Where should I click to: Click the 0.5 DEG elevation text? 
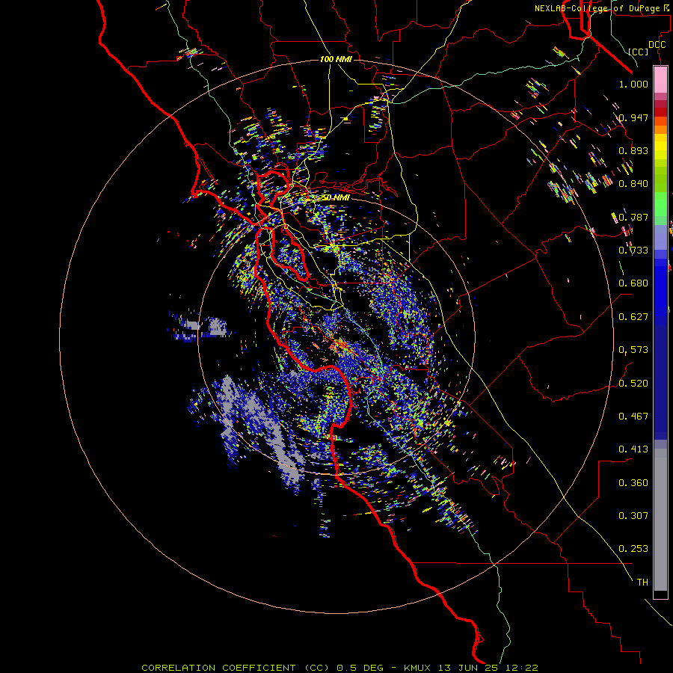[x=360, y=668]
